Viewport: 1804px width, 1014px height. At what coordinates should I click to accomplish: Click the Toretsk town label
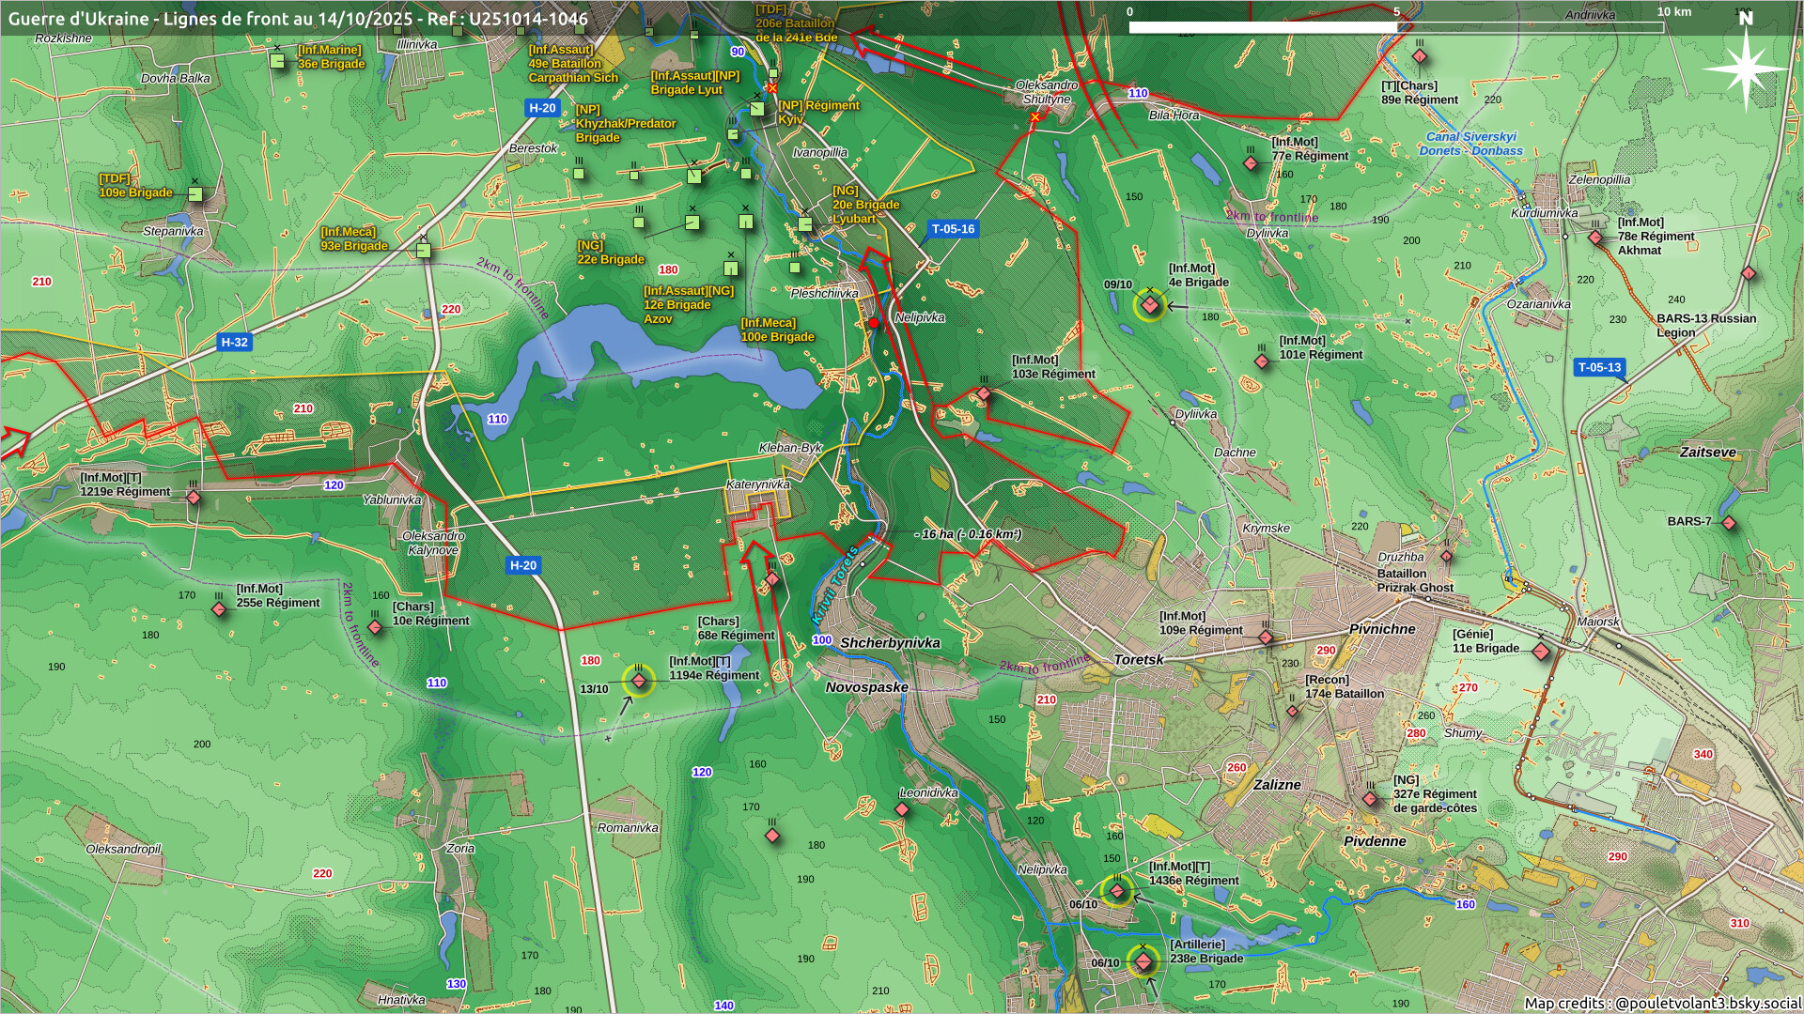point(1138,660)
